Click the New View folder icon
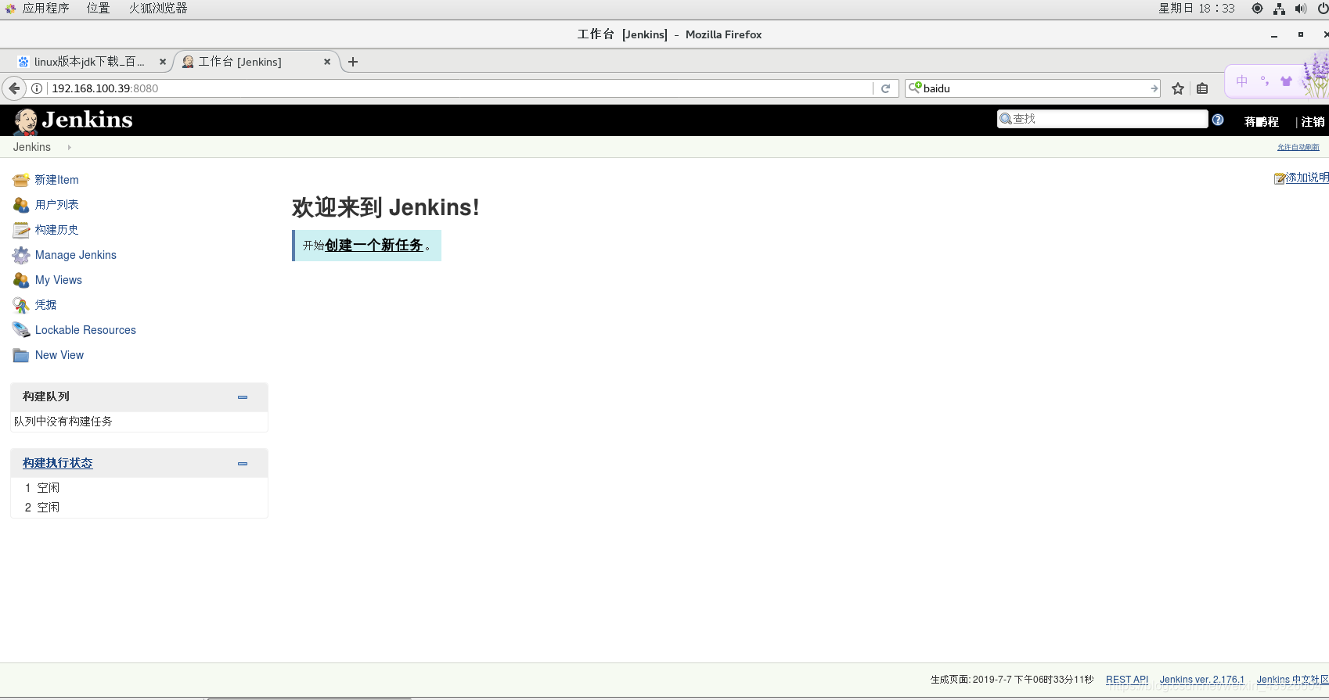 point(21,355)
